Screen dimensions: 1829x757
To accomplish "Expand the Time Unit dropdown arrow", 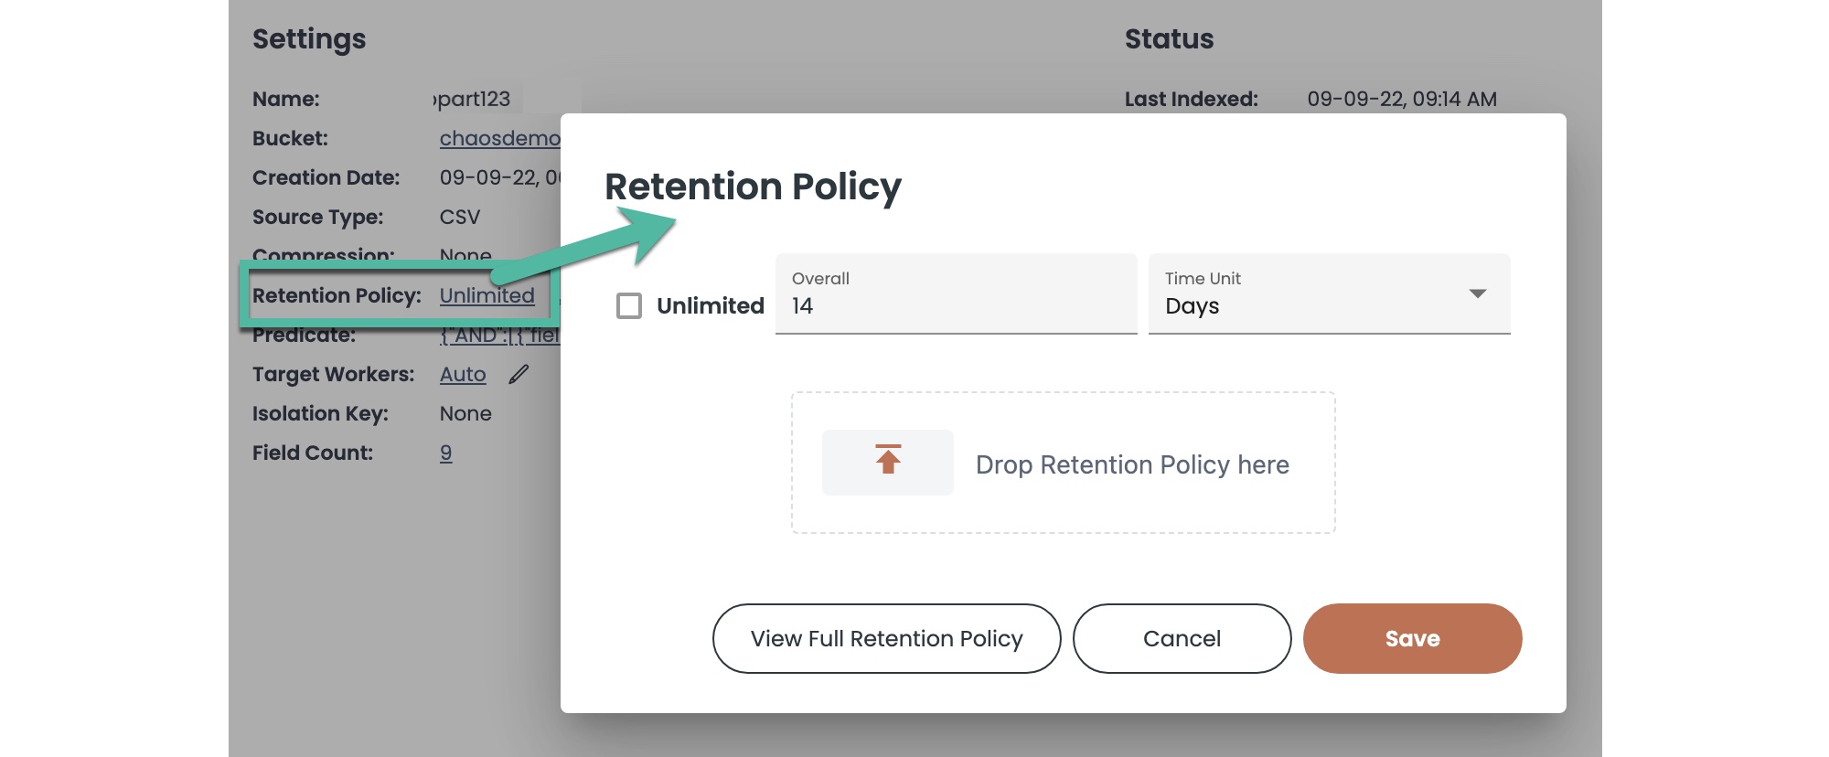I will (x=1477, y=293).
